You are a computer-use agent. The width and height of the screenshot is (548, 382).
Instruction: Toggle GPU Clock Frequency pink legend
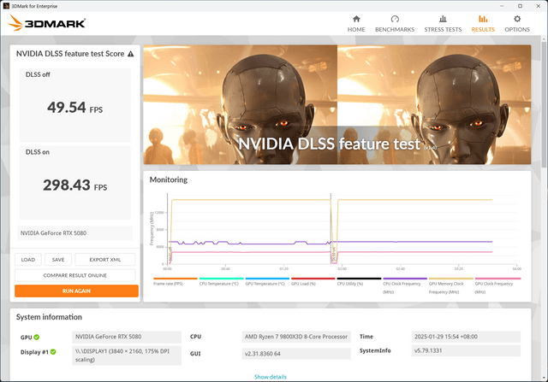497,285
